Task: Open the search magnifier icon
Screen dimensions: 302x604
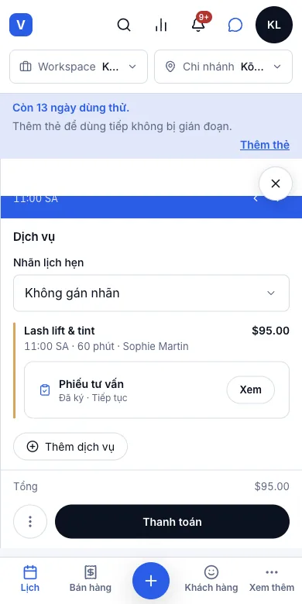Action: pos(124,25)
